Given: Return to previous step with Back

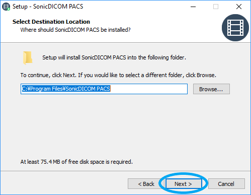Looking at the screenshot, I should pos(146,184).
